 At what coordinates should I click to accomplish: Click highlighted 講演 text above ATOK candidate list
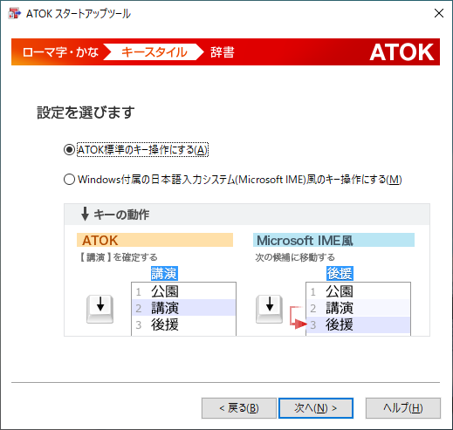164,273
